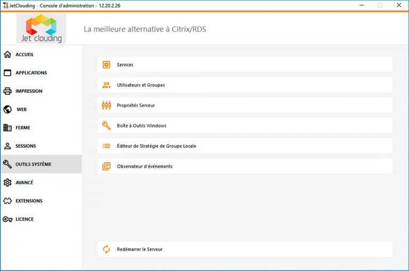Screen dimensions: 409x271
Task: Select the FERME menu entry
Action: (x=41, y=127)
